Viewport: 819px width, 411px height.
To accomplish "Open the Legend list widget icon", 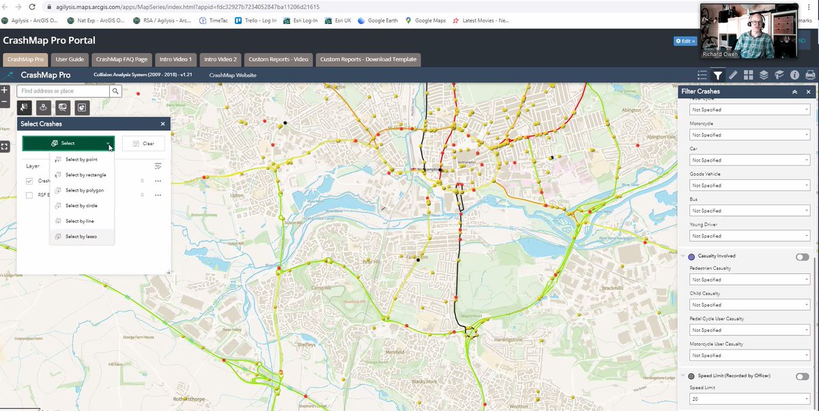I will click(x=702, y=75).
